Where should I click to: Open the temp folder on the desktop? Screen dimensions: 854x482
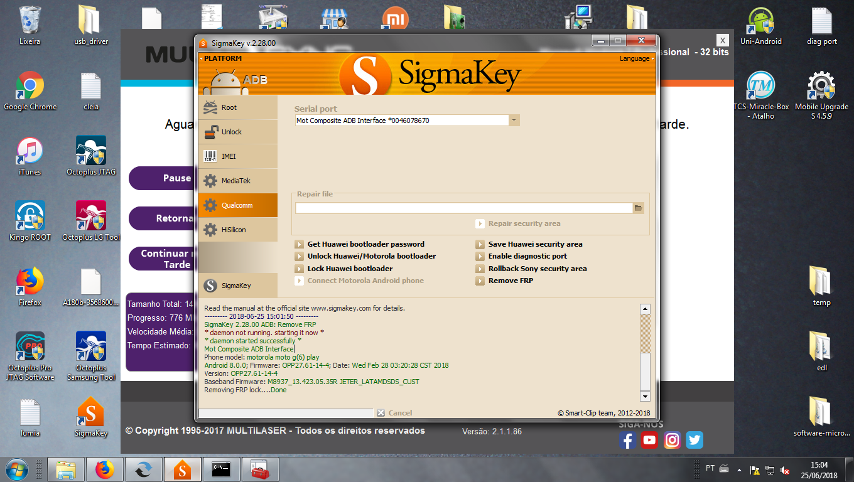[x=821, y=287]
